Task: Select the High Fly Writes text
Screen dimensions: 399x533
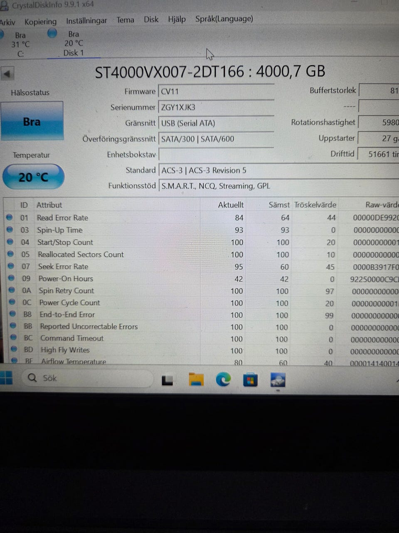Action: point(65,350)
